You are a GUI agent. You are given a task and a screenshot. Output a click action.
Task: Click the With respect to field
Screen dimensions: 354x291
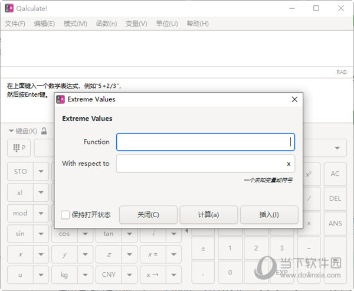coord(205,164)
